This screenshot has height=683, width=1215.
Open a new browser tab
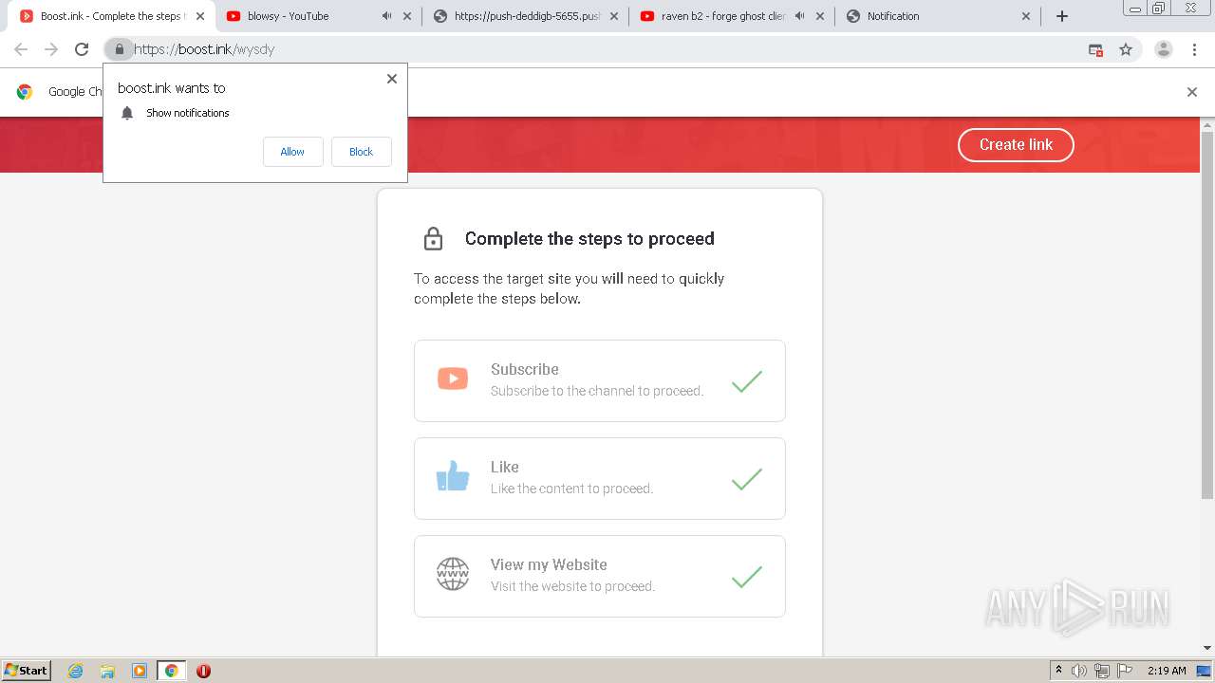coord(1062,16)
